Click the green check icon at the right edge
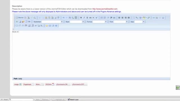Screen dimensions: 180x101 (x=178, y=88)
